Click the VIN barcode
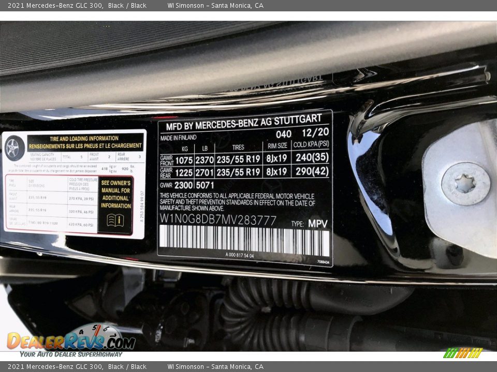The height and width of the screenshot is (372, 497). pos(244,240)
